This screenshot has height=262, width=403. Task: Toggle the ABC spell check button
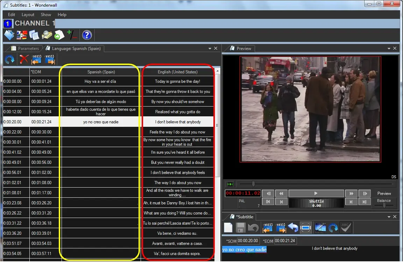click(346, 228)
